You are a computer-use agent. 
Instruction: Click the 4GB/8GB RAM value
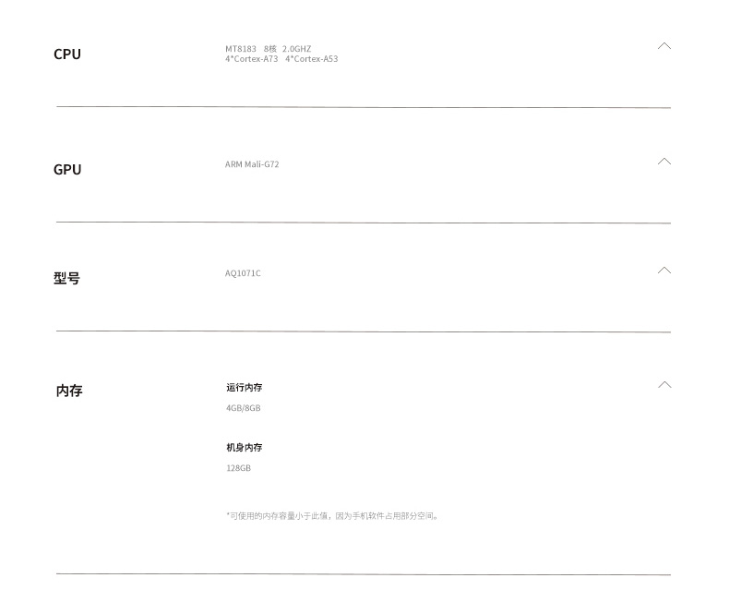point(244,408)
